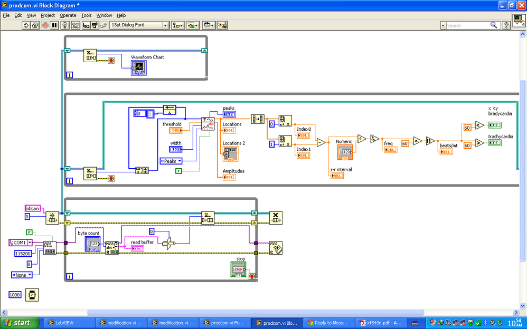The image size is (527, 329).
Task: Open the search options arrow beside Search
Action: point(444,25)
